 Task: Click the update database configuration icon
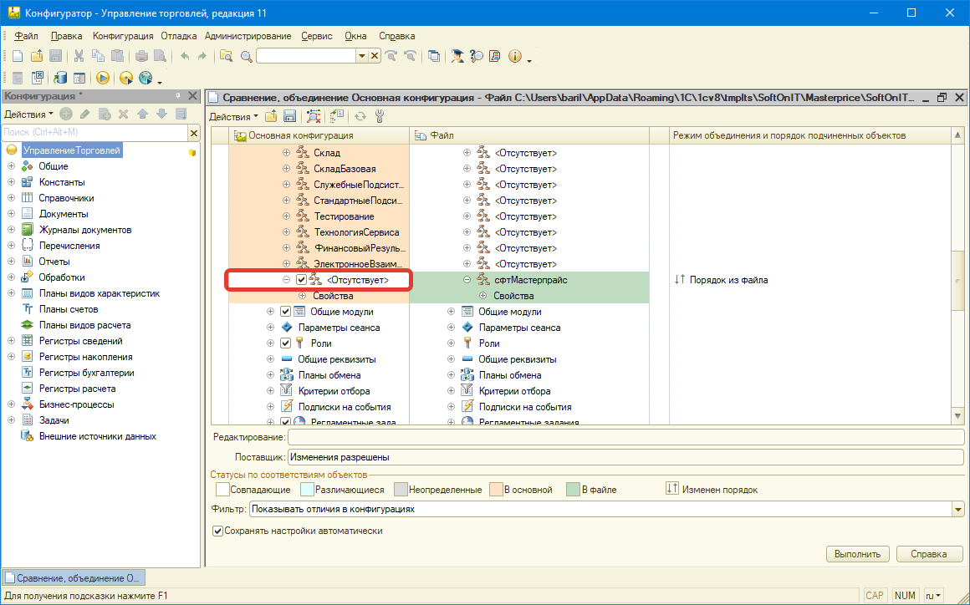pyautogui.click(x=60, y=78)
